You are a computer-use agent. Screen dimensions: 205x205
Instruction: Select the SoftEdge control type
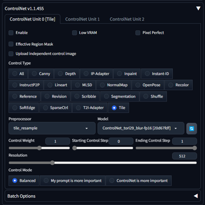24,108
